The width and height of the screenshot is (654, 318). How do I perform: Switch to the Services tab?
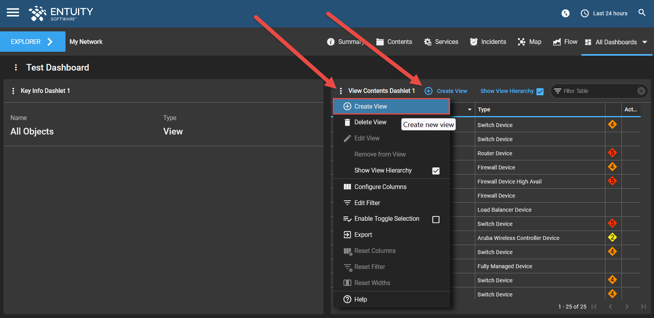tap(441, 42)
